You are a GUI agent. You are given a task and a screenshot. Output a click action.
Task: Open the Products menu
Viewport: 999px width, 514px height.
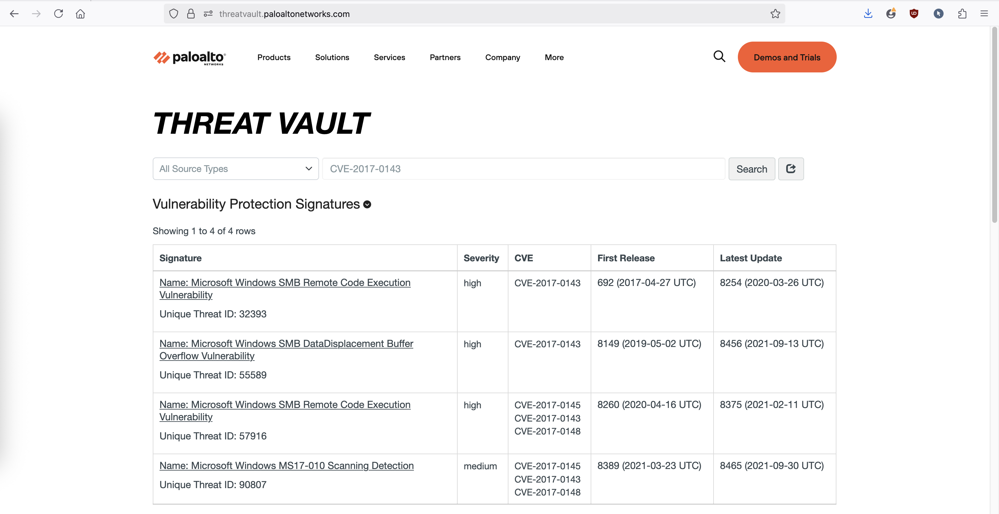274,57
